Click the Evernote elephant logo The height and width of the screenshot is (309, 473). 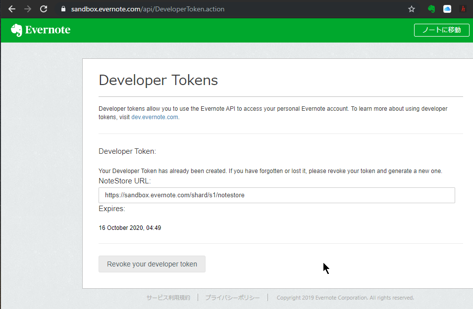pos(16,30)
